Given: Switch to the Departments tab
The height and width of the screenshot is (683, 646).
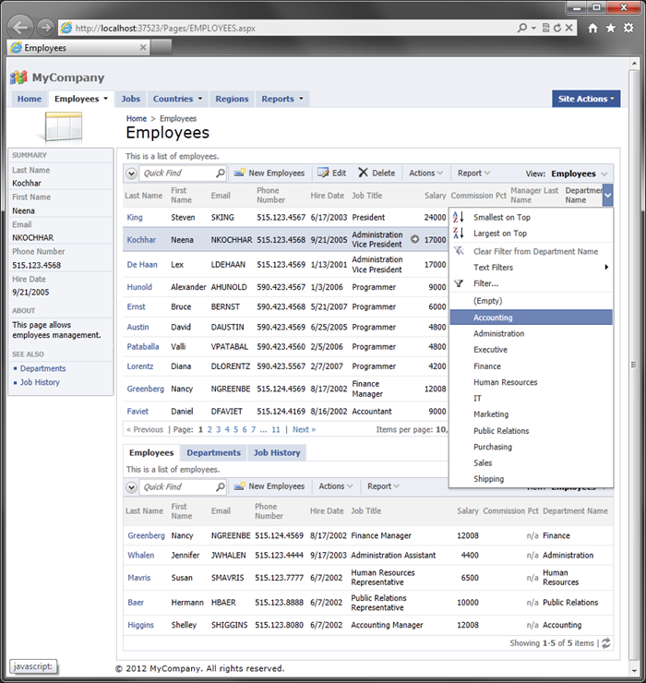Looking at the screenshot, I should pyautogui.click(x=213, y=452).
